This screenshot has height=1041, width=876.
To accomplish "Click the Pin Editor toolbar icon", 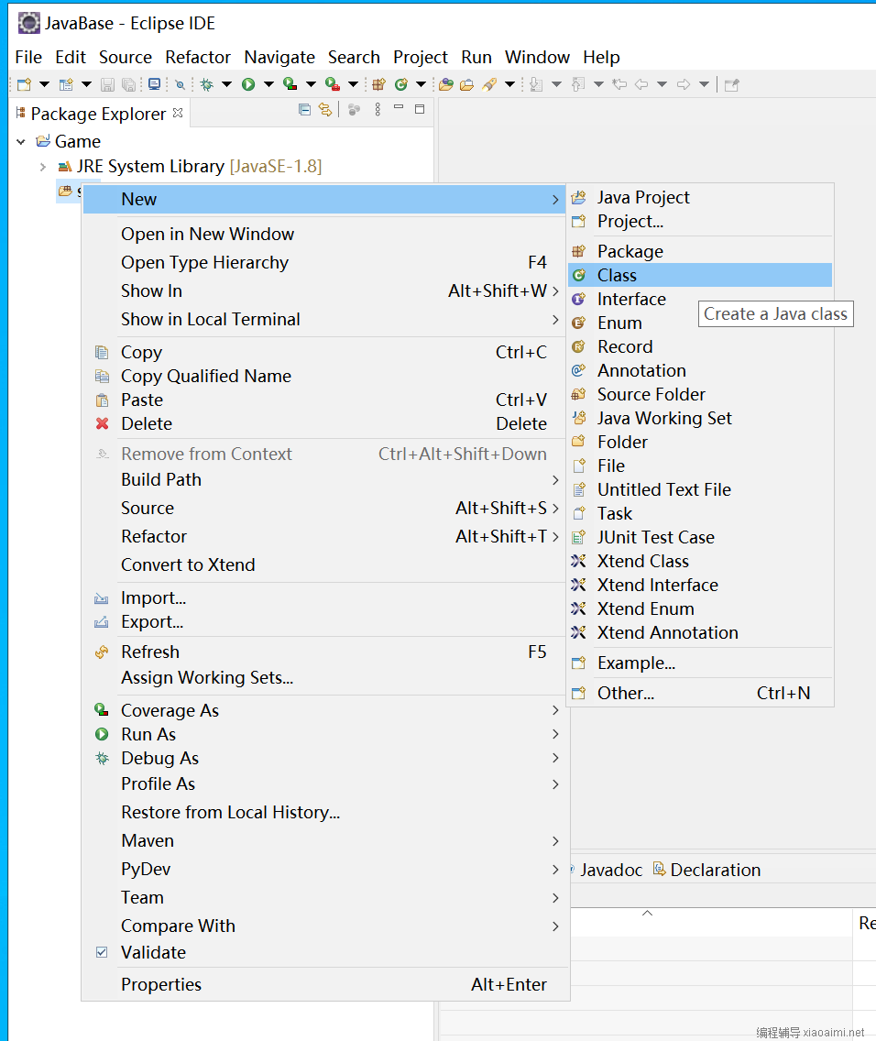I will click(x=732, y=84).
